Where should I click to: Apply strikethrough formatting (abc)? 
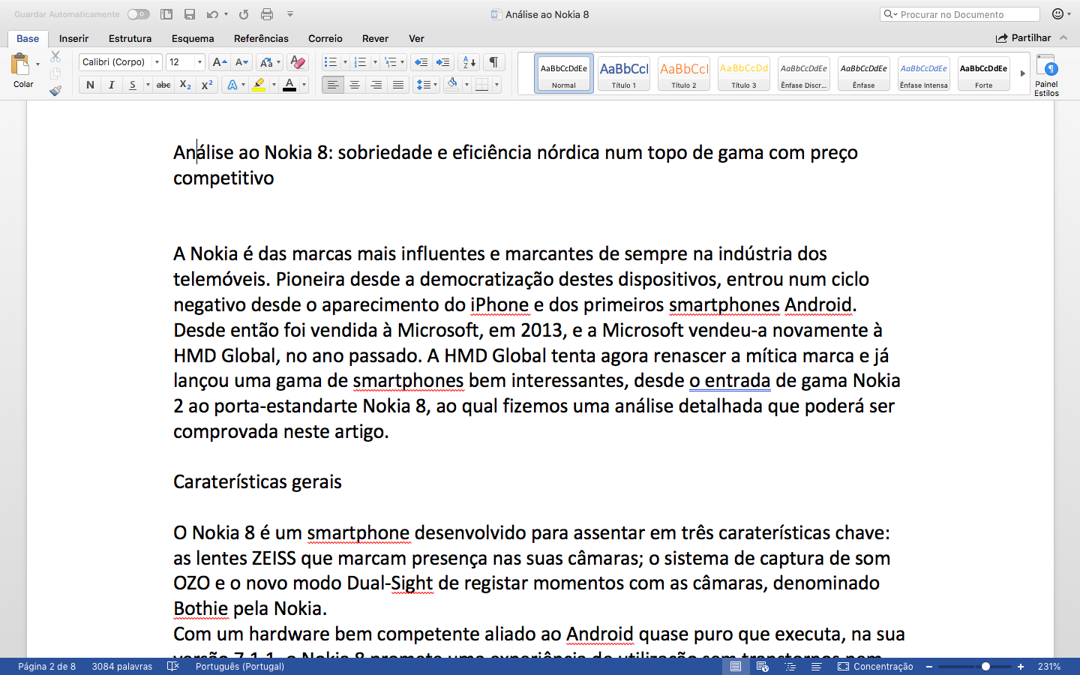point(163,85)
